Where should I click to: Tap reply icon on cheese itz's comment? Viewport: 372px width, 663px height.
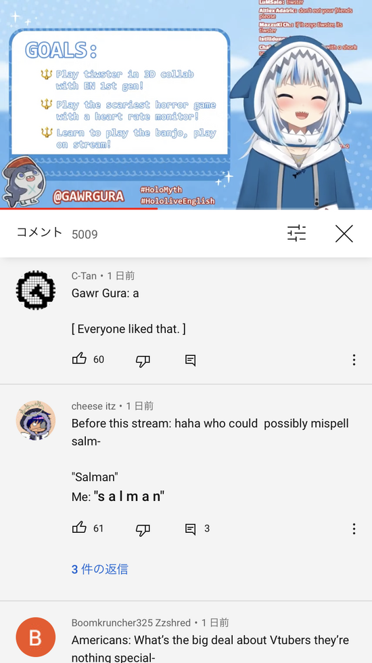tap(190, 529)
